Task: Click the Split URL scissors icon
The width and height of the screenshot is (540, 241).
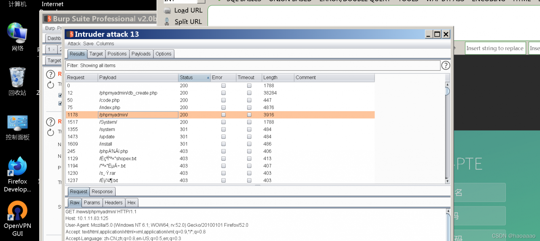Action: click(x=167, y=21)
